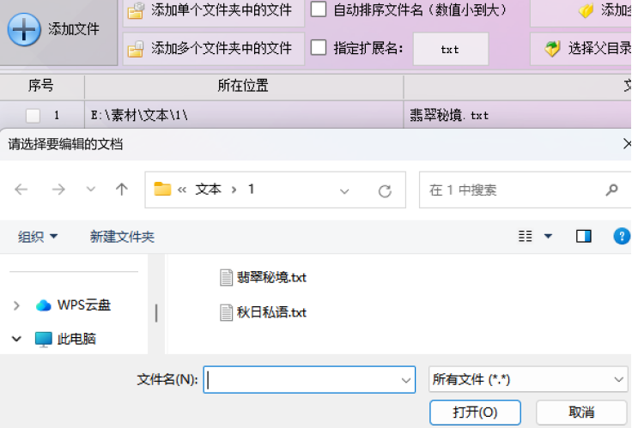Click the view mode icon

tap(526, 237)
